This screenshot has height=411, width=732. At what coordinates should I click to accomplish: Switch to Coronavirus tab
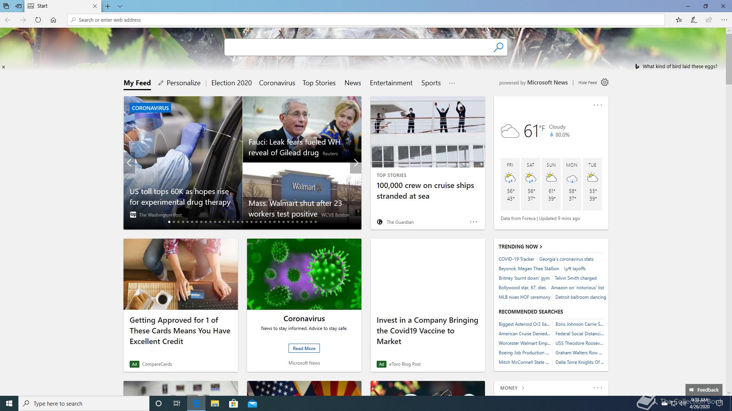(277, 83)
